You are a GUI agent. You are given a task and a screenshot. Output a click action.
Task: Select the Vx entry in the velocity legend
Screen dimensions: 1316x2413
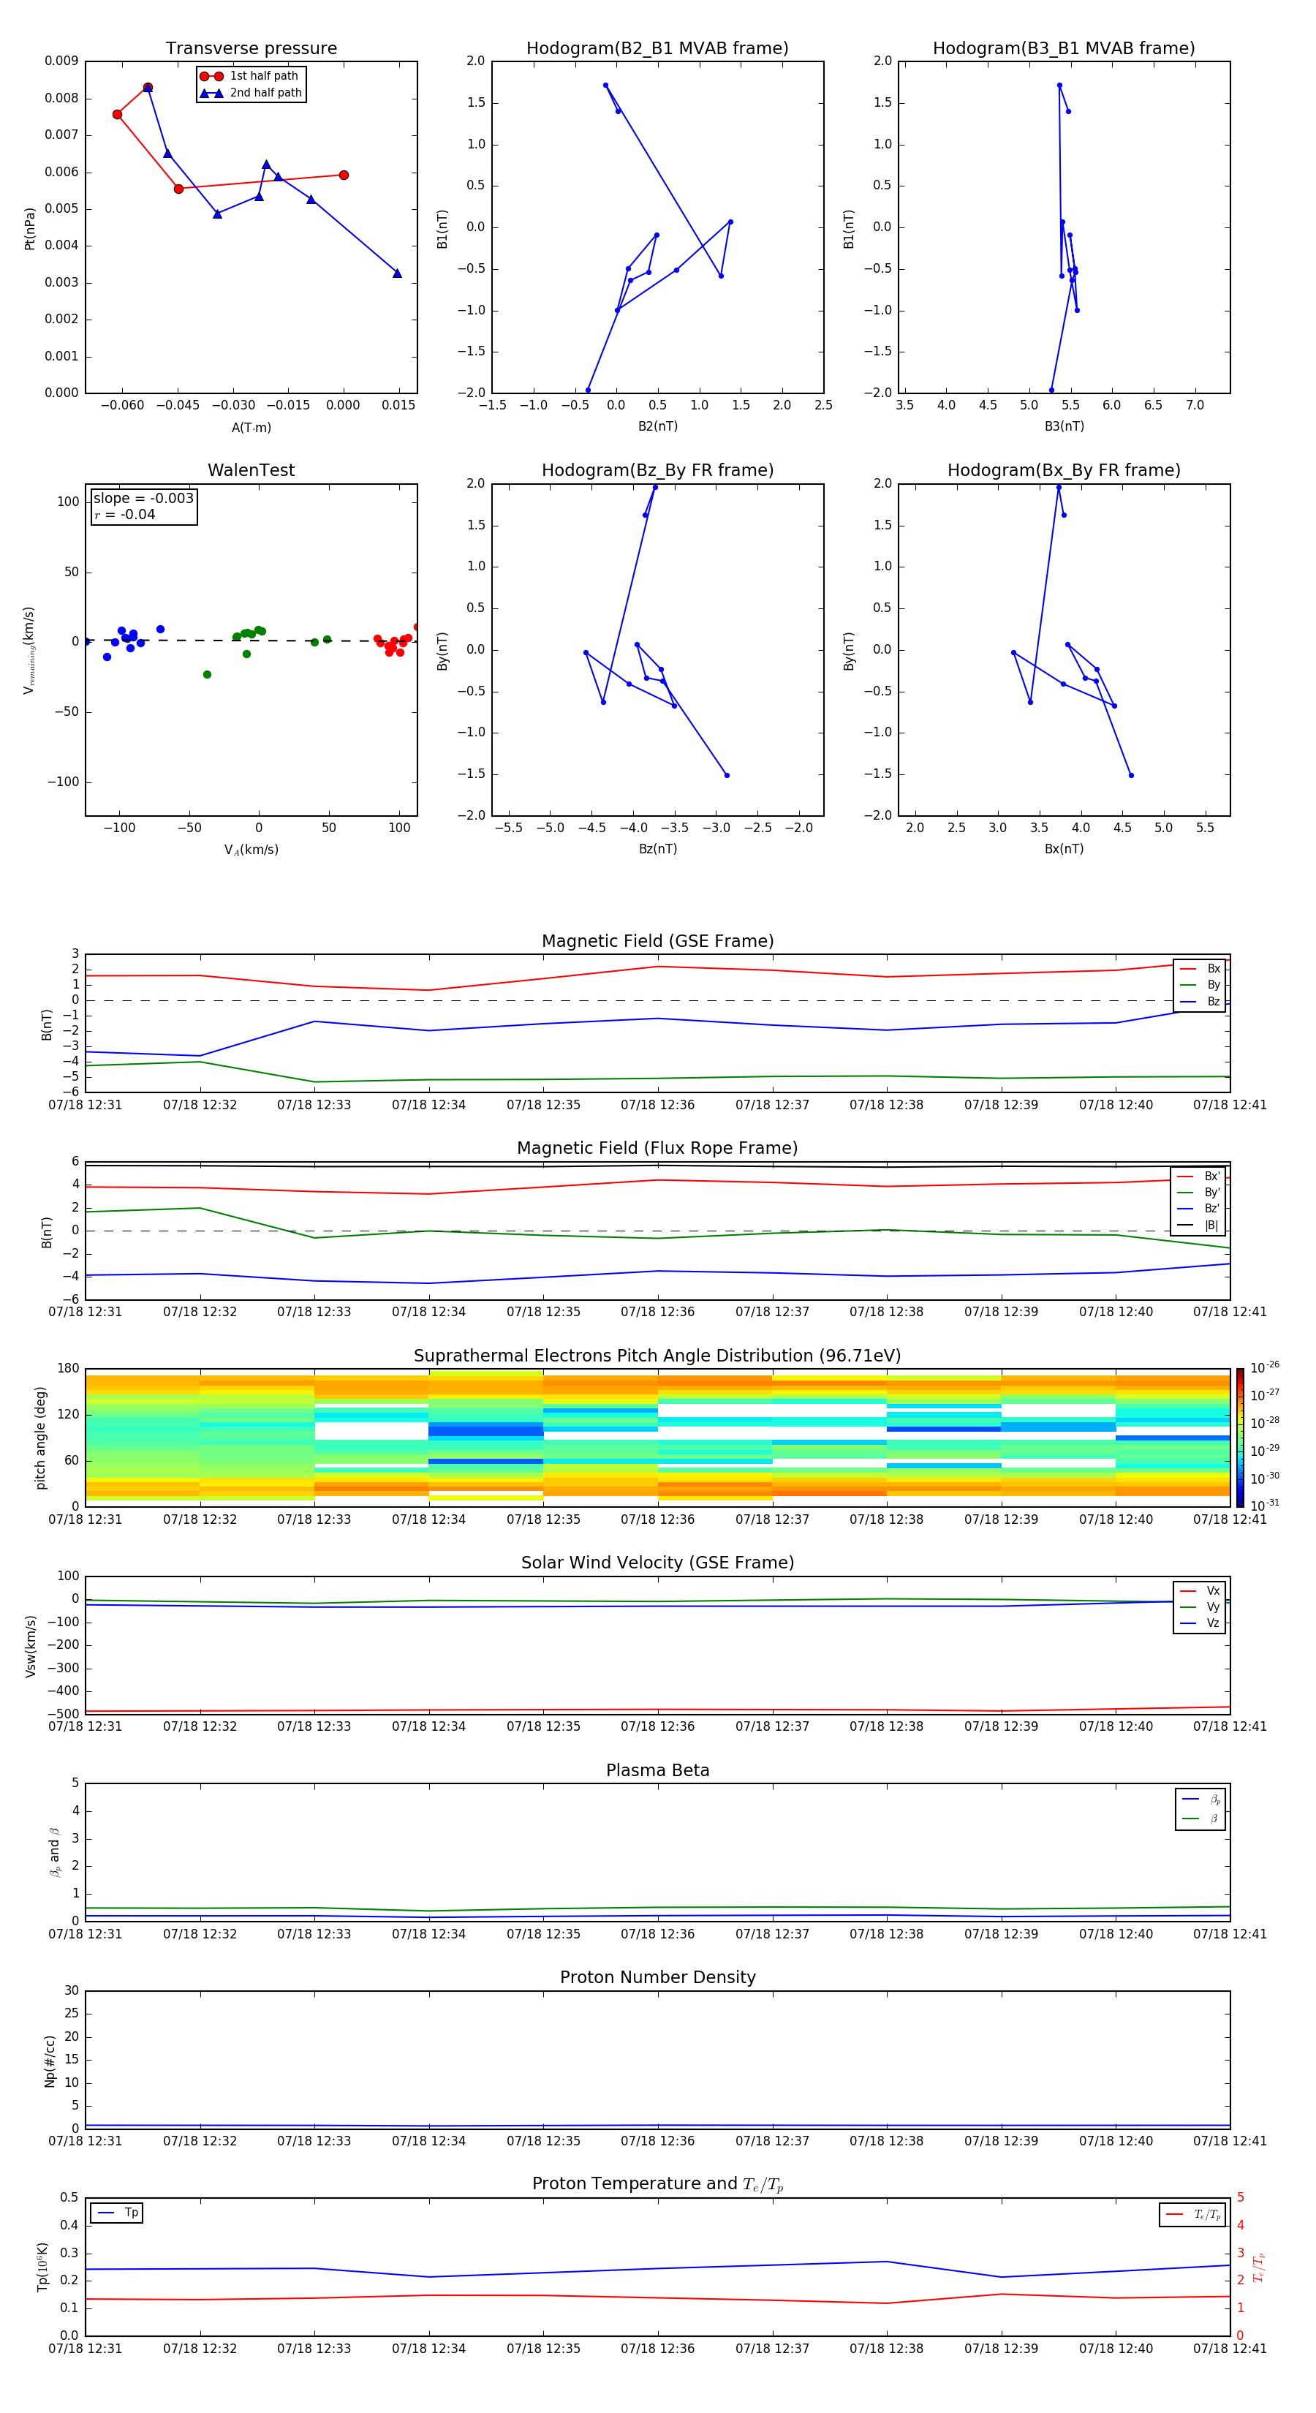[1200, 1590]
